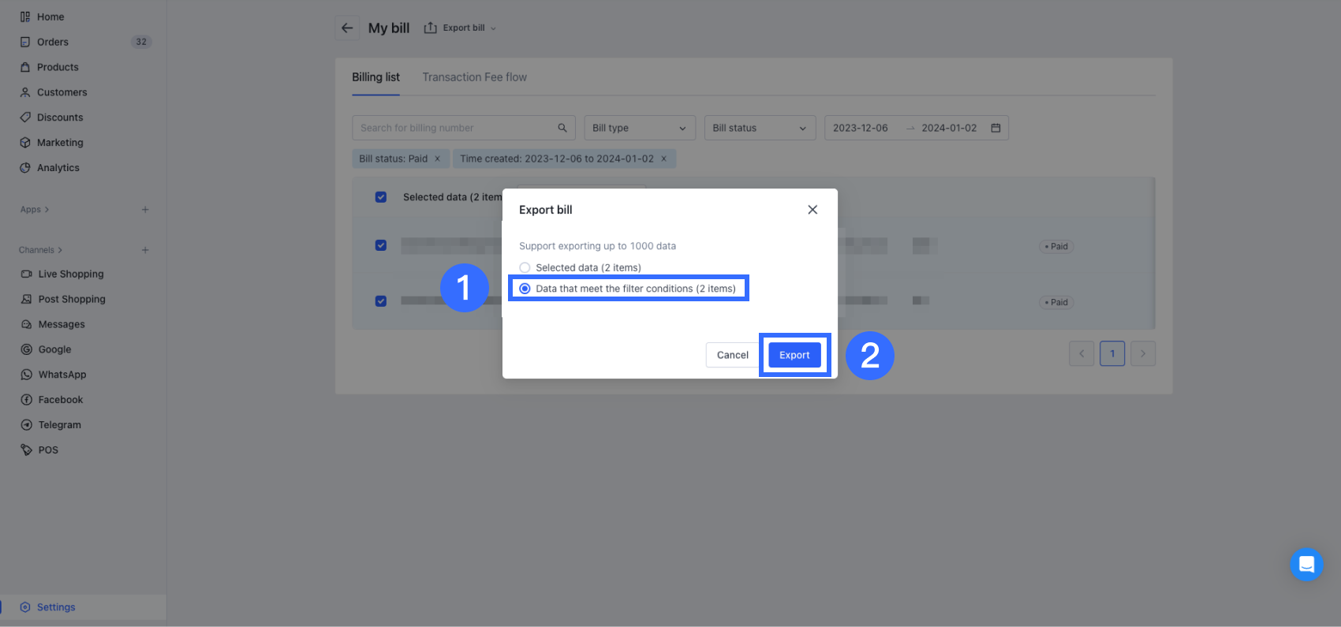The height and width of the screenshot is (627, 1341).
Task: Close the Export bill dialog
Action: pyautogui.click(x=812, y=210)
